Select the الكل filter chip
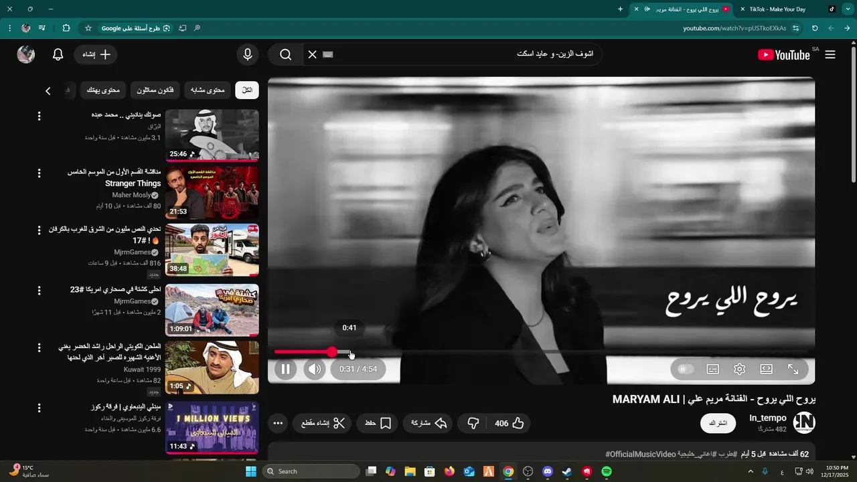 point(247,90)
